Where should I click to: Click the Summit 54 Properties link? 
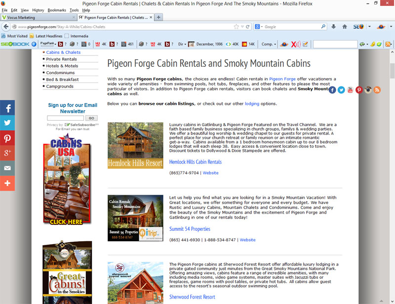click(x=190, y=229)
